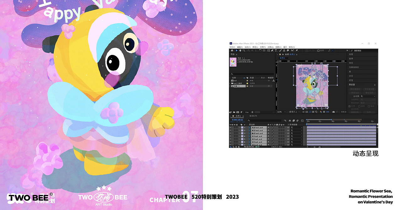Switch to the 渲染队列 tab
Viewport: 402px width, 210px height.
pos(253,116)
